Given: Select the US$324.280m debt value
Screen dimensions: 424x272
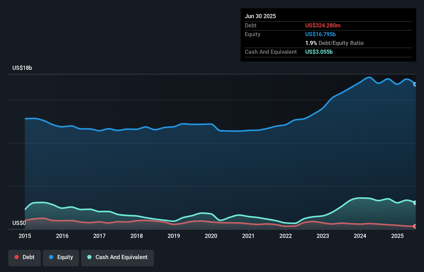Looking at the screenshot, I should (323, 26).
